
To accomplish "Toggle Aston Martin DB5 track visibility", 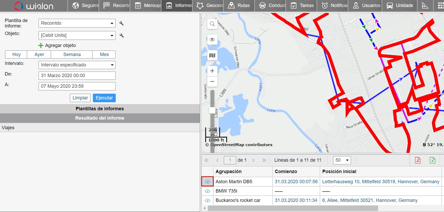I will (x=207, y=182).
